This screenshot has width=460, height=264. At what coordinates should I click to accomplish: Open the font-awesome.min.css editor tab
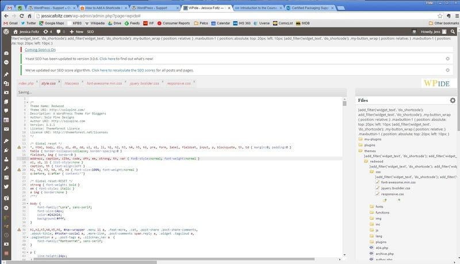coord(103,83)
